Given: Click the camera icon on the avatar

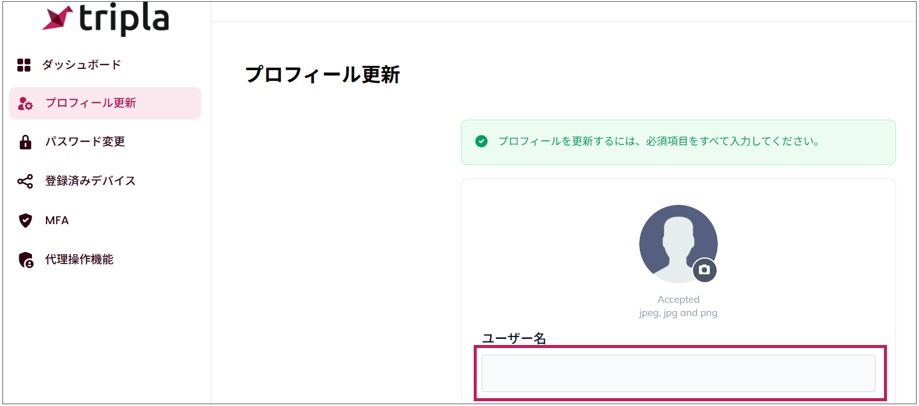Looking at the screenshot, I should coord(704,269).
